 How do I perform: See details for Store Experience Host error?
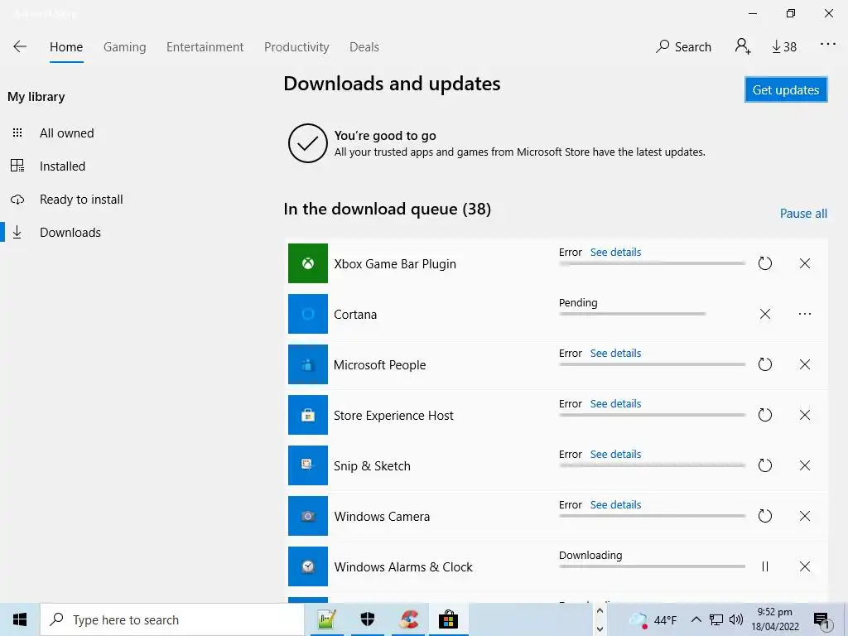pyautogui.click(x=615, y=403)
